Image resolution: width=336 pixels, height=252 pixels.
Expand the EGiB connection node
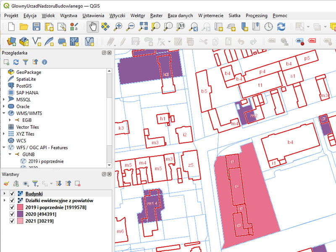(x=10, y=120)
